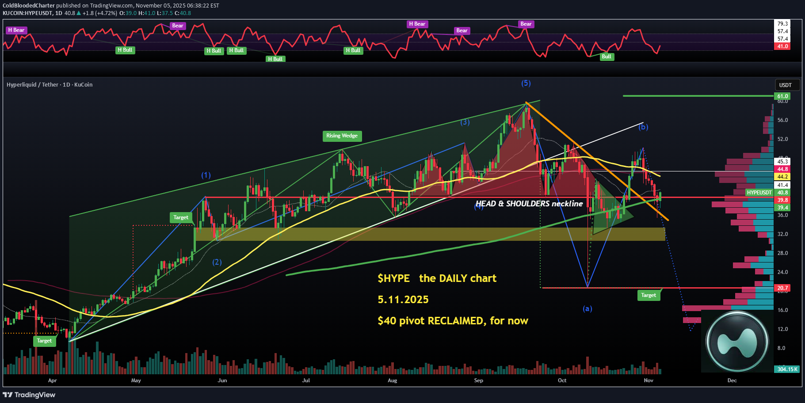The image size is (805, 403).
Task: Select the wave (5) label at peak
Action: (x=526, y=83)
